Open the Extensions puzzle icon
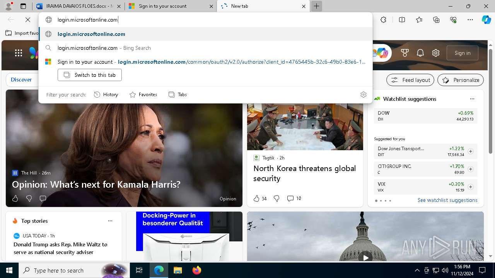The image size is (495, 278). click(383, 20)
